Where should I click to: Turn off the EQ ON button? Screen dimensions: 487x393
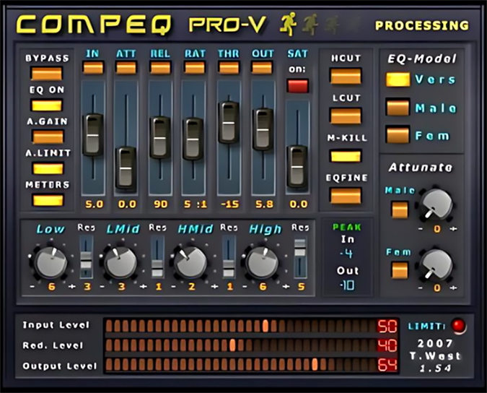[47, 105]
